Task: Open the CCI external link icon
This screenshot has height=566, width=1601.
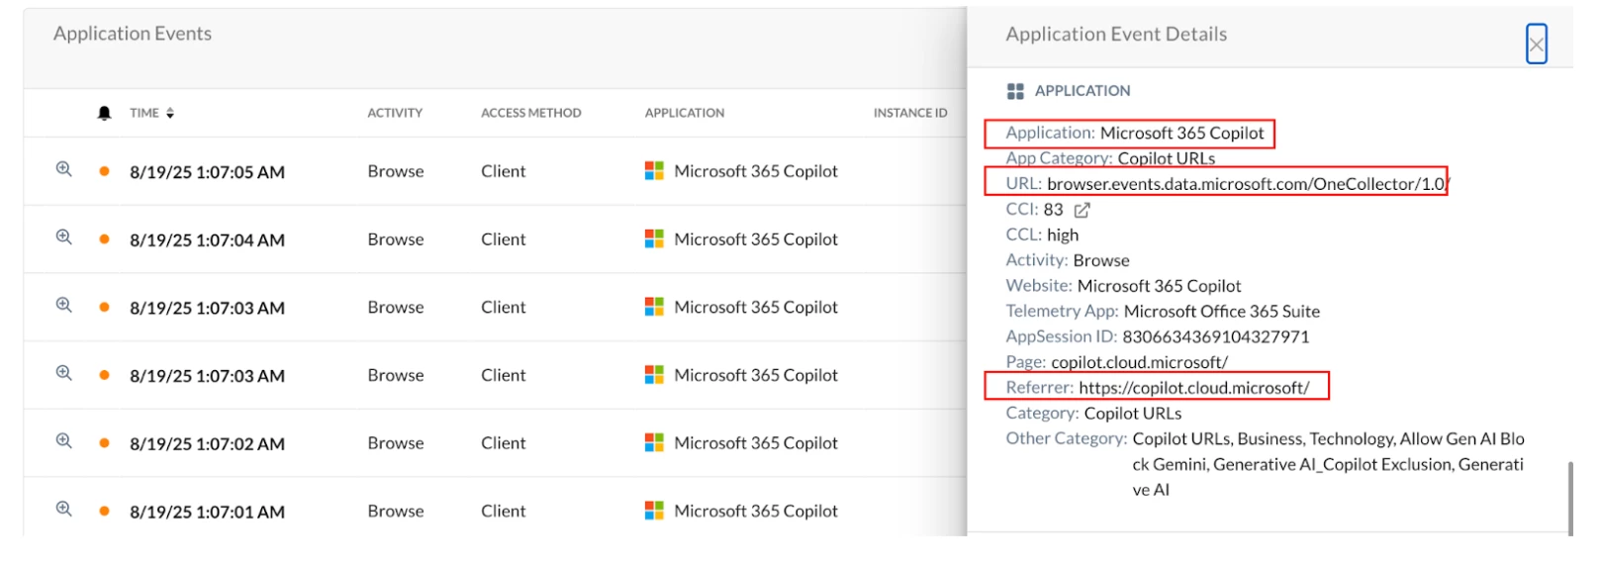Action: [1082, 210]
